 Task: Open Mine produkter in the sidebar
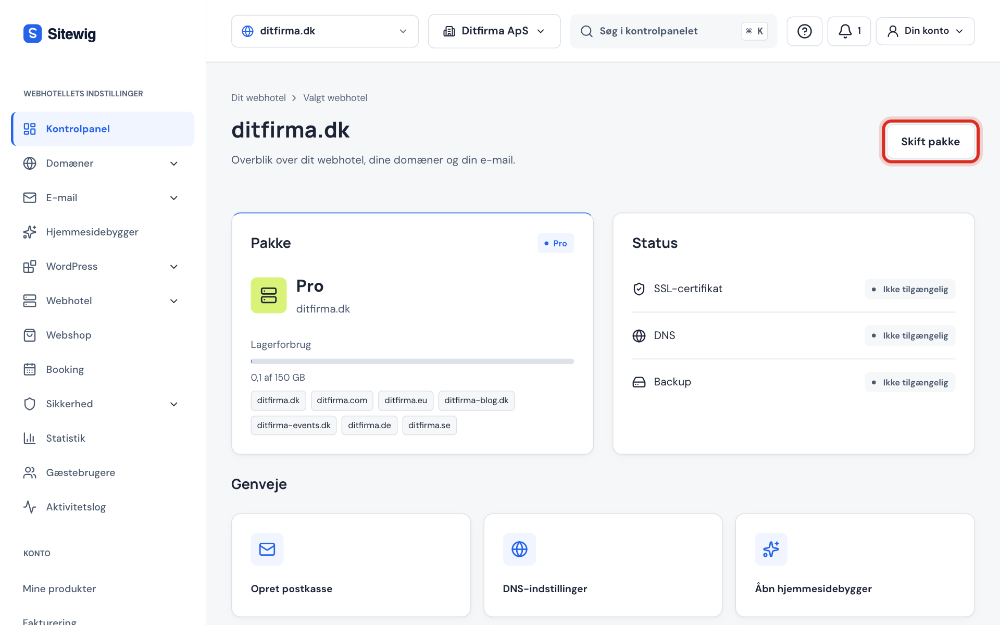click(x=59, y=589)
